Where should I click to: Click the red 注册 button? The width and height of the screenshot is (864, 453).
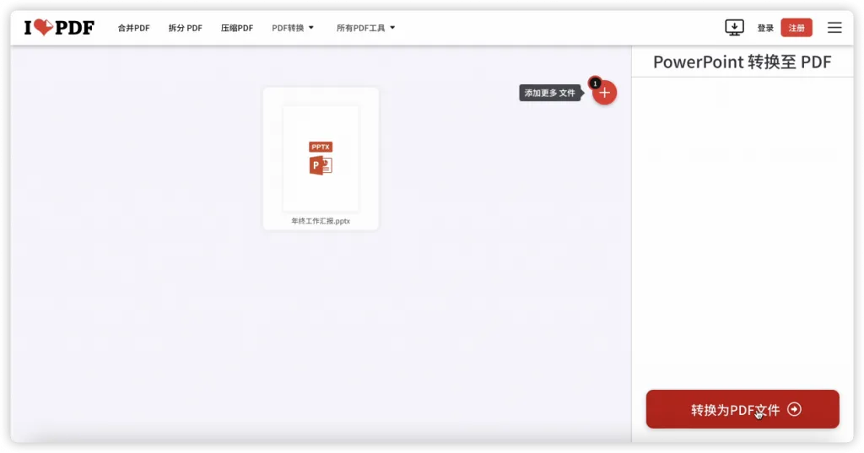pyautogui.click(x=796, y=28)
